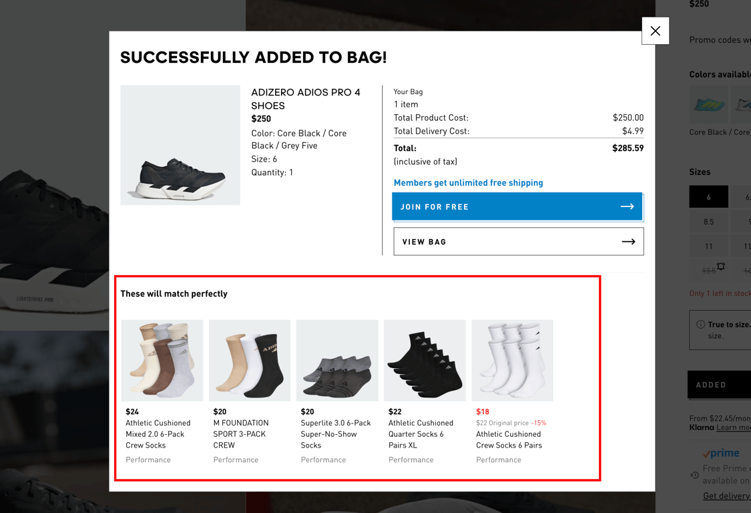Close the added-to-bag confirmation dialog
Screen dimensions: 751x513
655,31
